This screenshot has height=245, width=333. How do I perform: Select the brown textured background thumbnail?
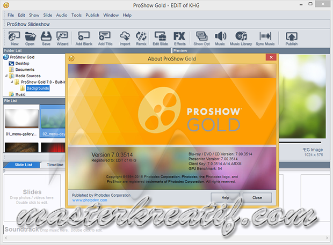click(x=21, y=147)
